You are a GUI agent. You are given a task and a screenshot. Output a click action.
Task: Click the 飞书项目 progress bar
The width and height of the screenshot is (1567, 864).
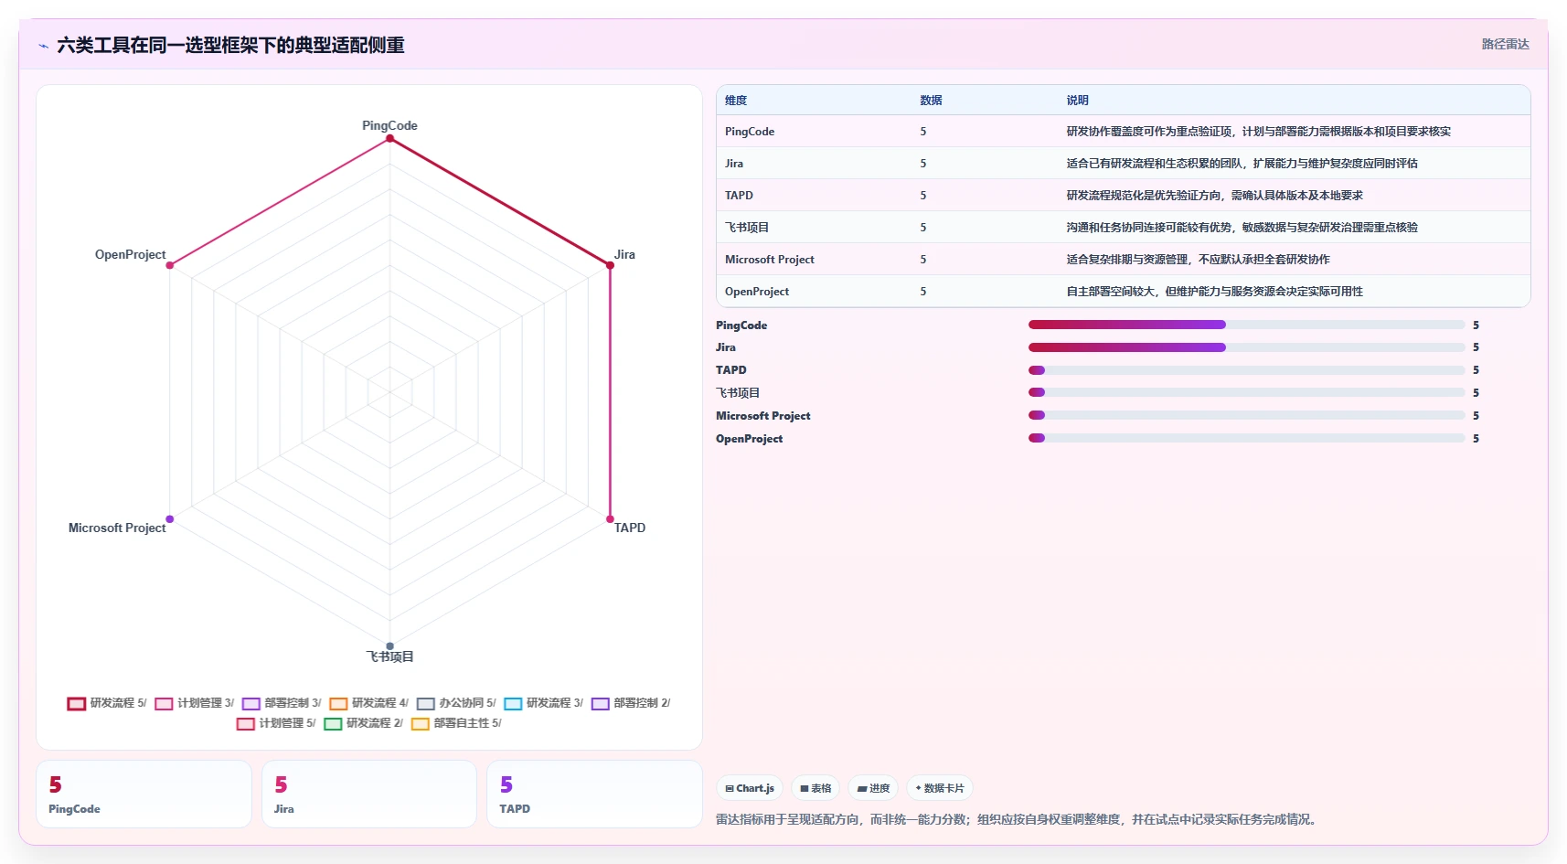click(x=1246, y=392)
